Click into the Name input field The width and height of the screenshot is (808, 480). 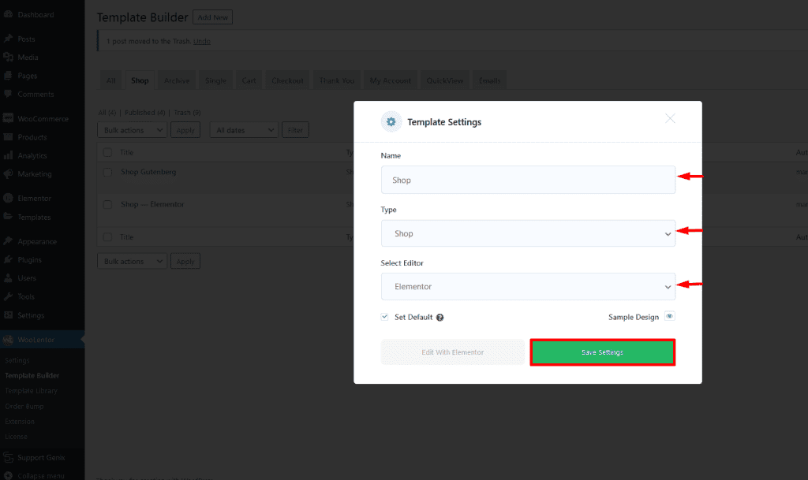[528, 180]
